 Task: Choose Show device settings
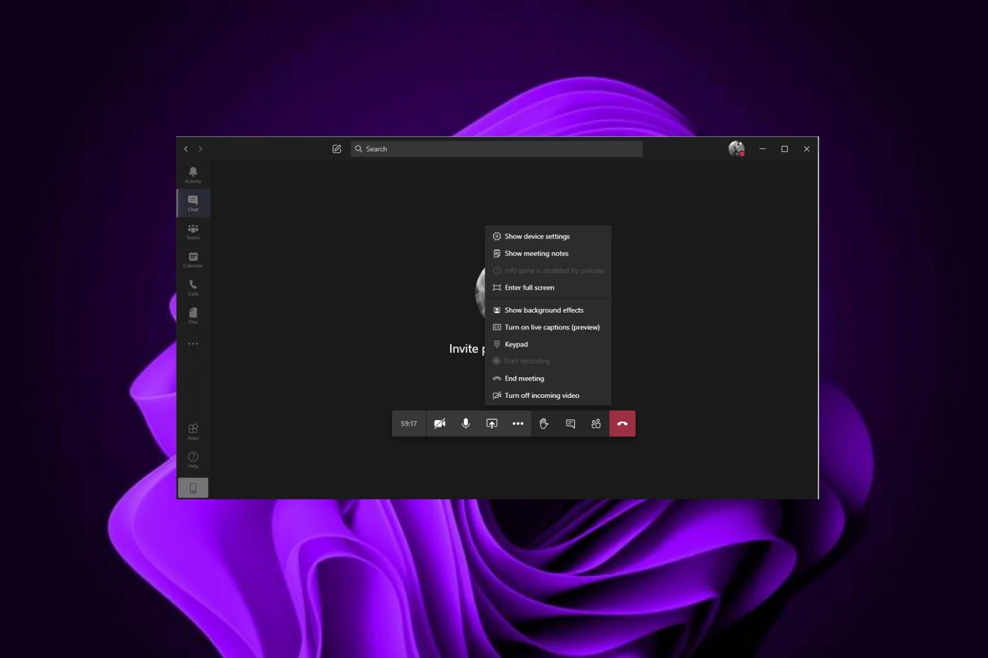[x=548, y=236]
